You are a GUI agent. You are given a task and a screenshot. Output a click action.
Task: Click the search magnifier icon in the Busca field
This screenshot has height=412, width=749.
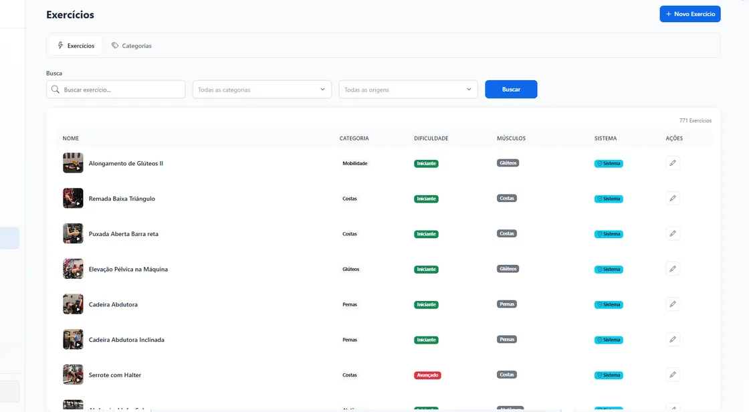[x=56, y=90]
